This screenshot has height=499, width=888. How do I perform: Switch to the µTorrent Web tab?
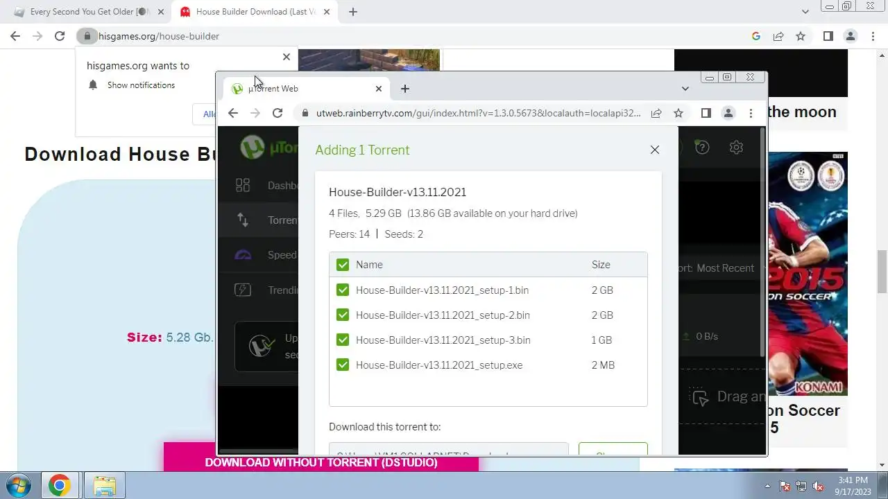[305, 89]
